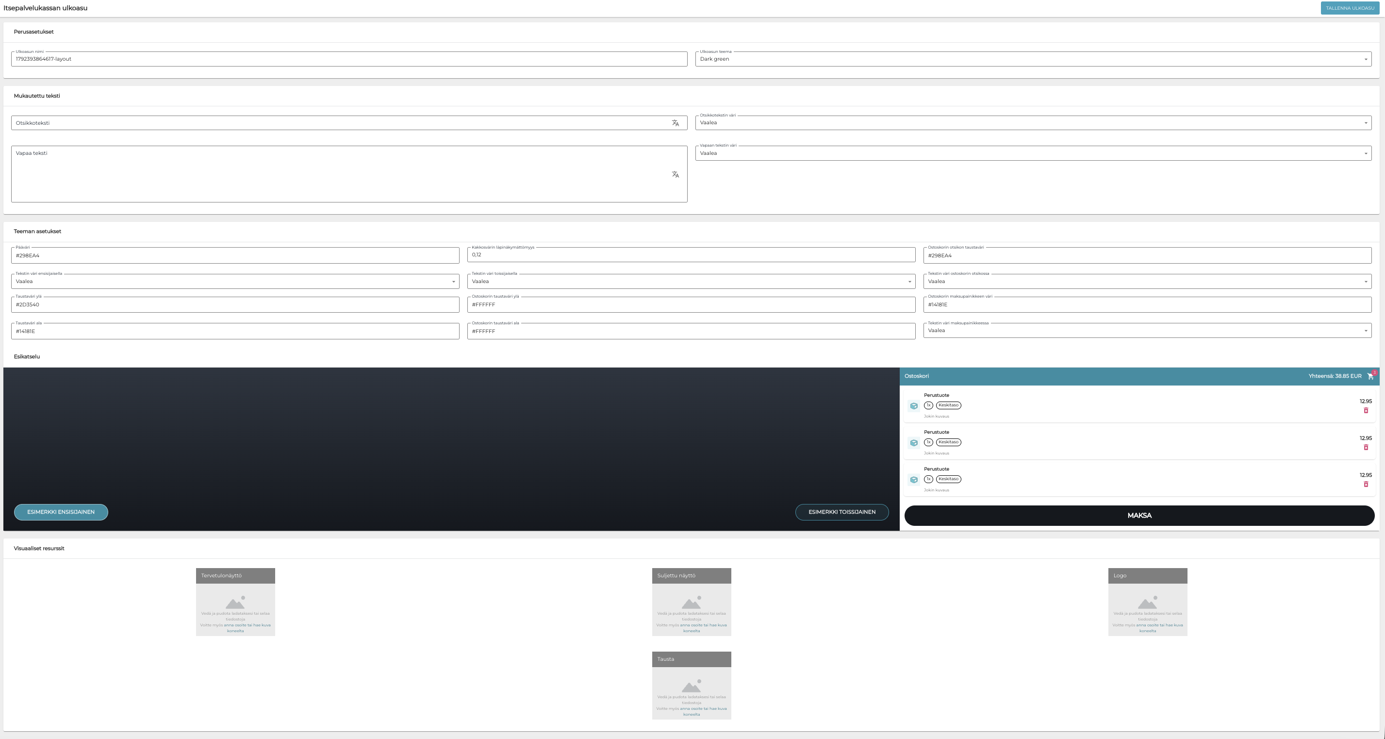Click image placeholder in Logo upload
The image size is (1385, 739).
click(1147, 602)
